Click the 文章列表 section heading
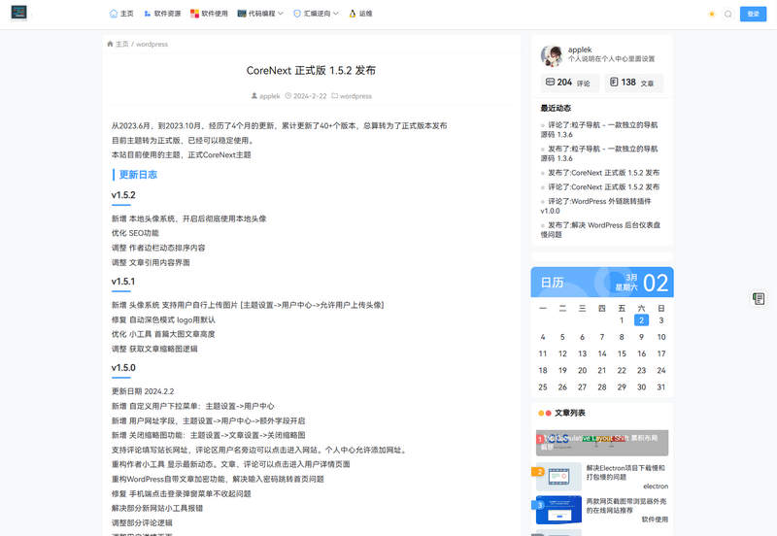777x536 pixels. [570, 413]
